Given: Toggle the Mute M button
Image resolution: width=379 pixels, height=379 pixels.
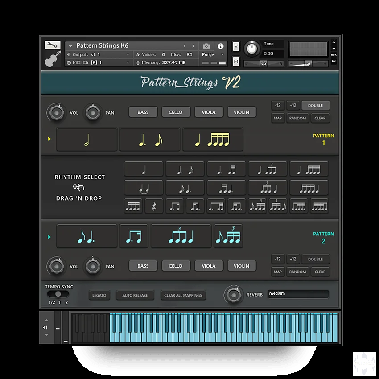Looking at the screenshot, I should pos(236,62).
